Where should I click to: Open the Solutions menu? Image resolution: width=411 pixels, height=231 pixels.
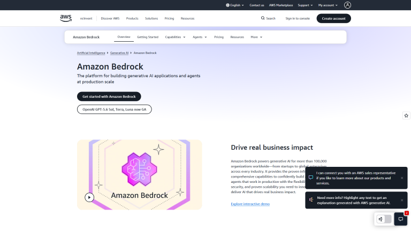click(x=151, y=18)
